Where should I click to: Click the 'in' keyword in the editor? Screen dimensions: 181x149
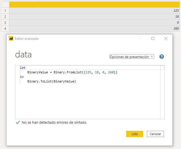[x=22, y=77]
